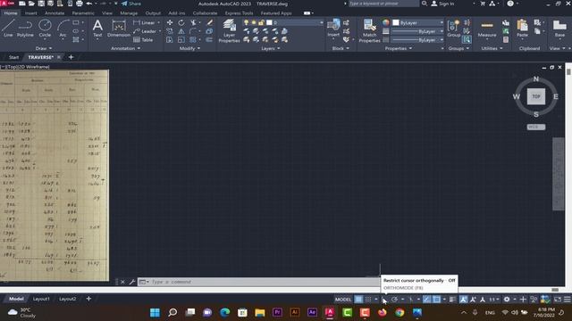This screenshot has width=572, height=321.
Task: Toggle snap mode in status bar
Action: (x=368, y=300)
